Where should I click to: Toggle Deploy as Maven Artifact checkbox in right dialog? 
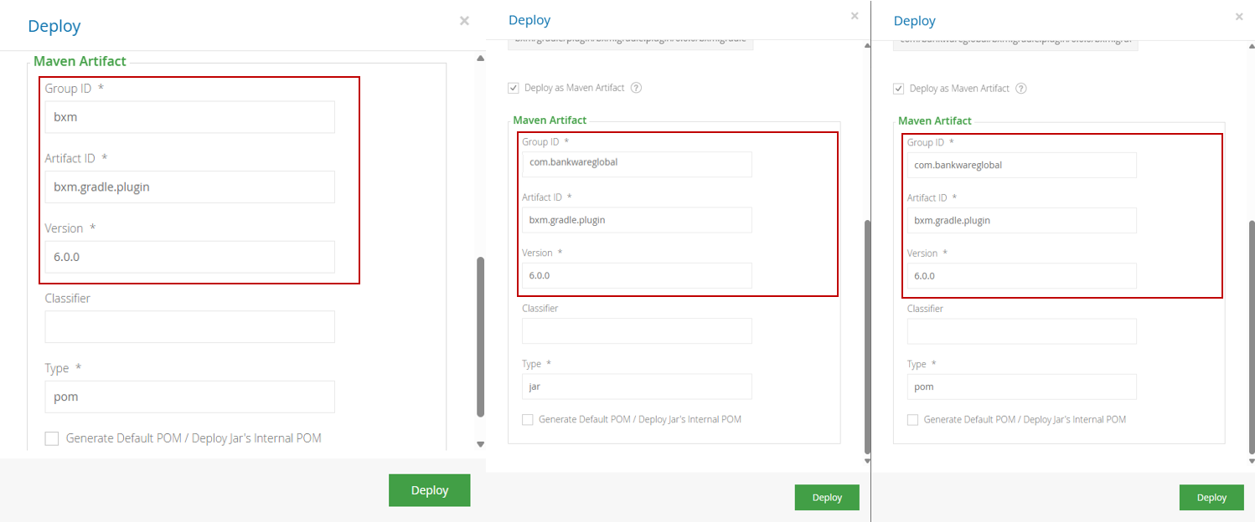[x=899, y=89]
